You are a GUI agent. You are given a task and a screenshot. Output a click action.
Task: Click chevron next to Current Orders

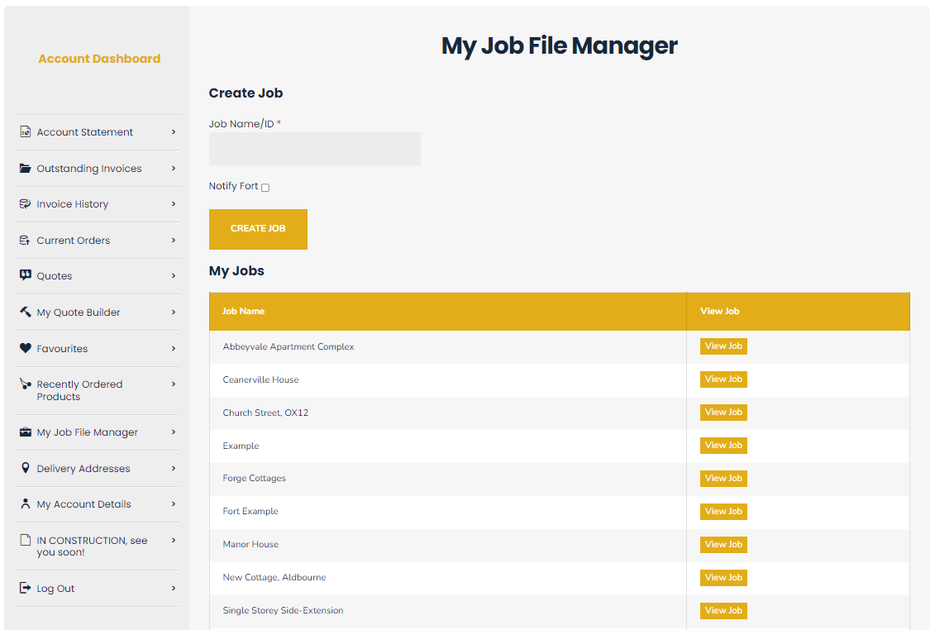point(174,240)
